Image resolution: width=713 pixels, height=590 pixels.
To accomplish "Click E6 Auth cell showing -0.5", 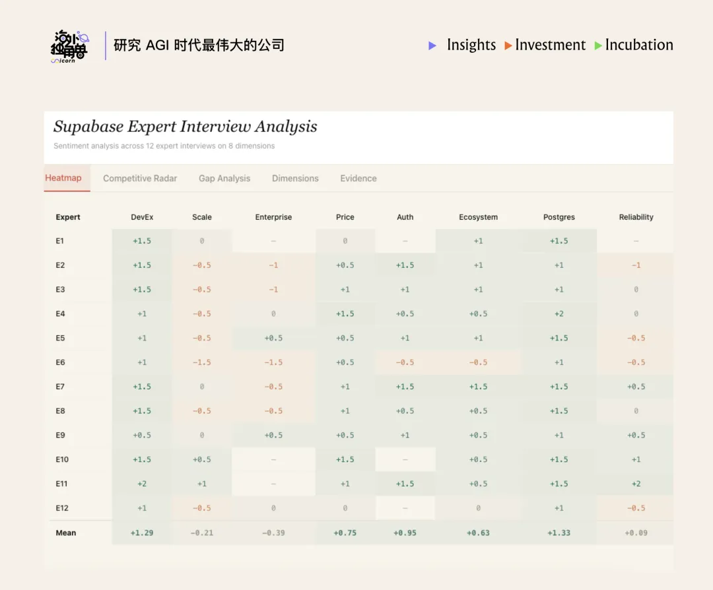I will pos(405,362).
